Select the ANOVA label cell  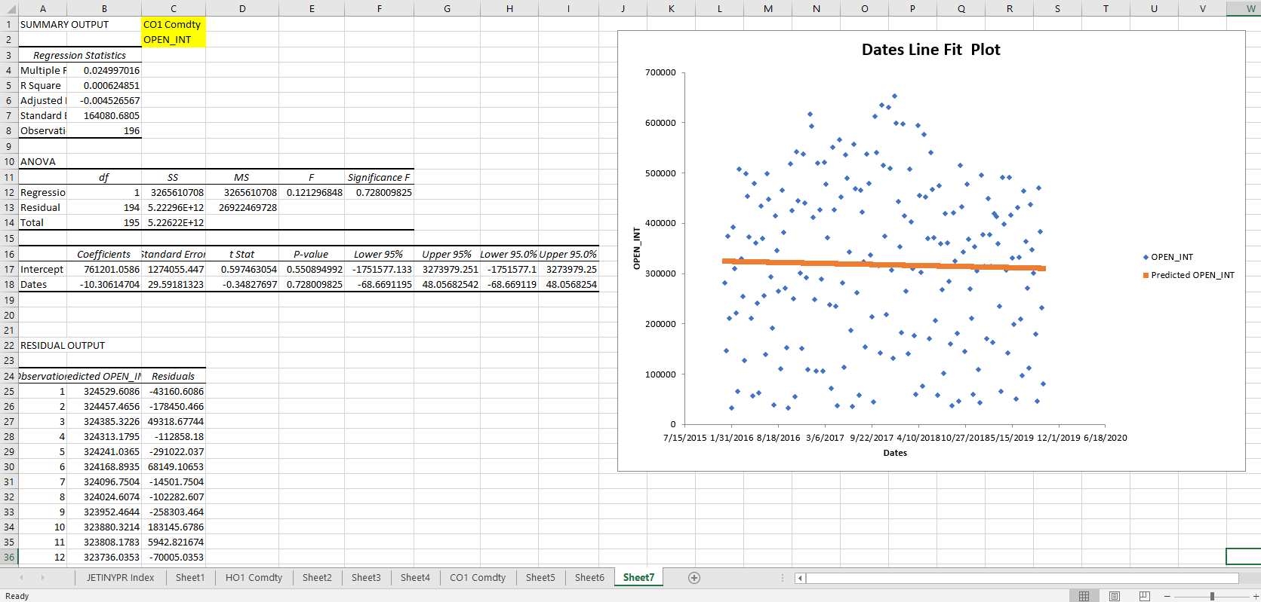click(42, 161)
